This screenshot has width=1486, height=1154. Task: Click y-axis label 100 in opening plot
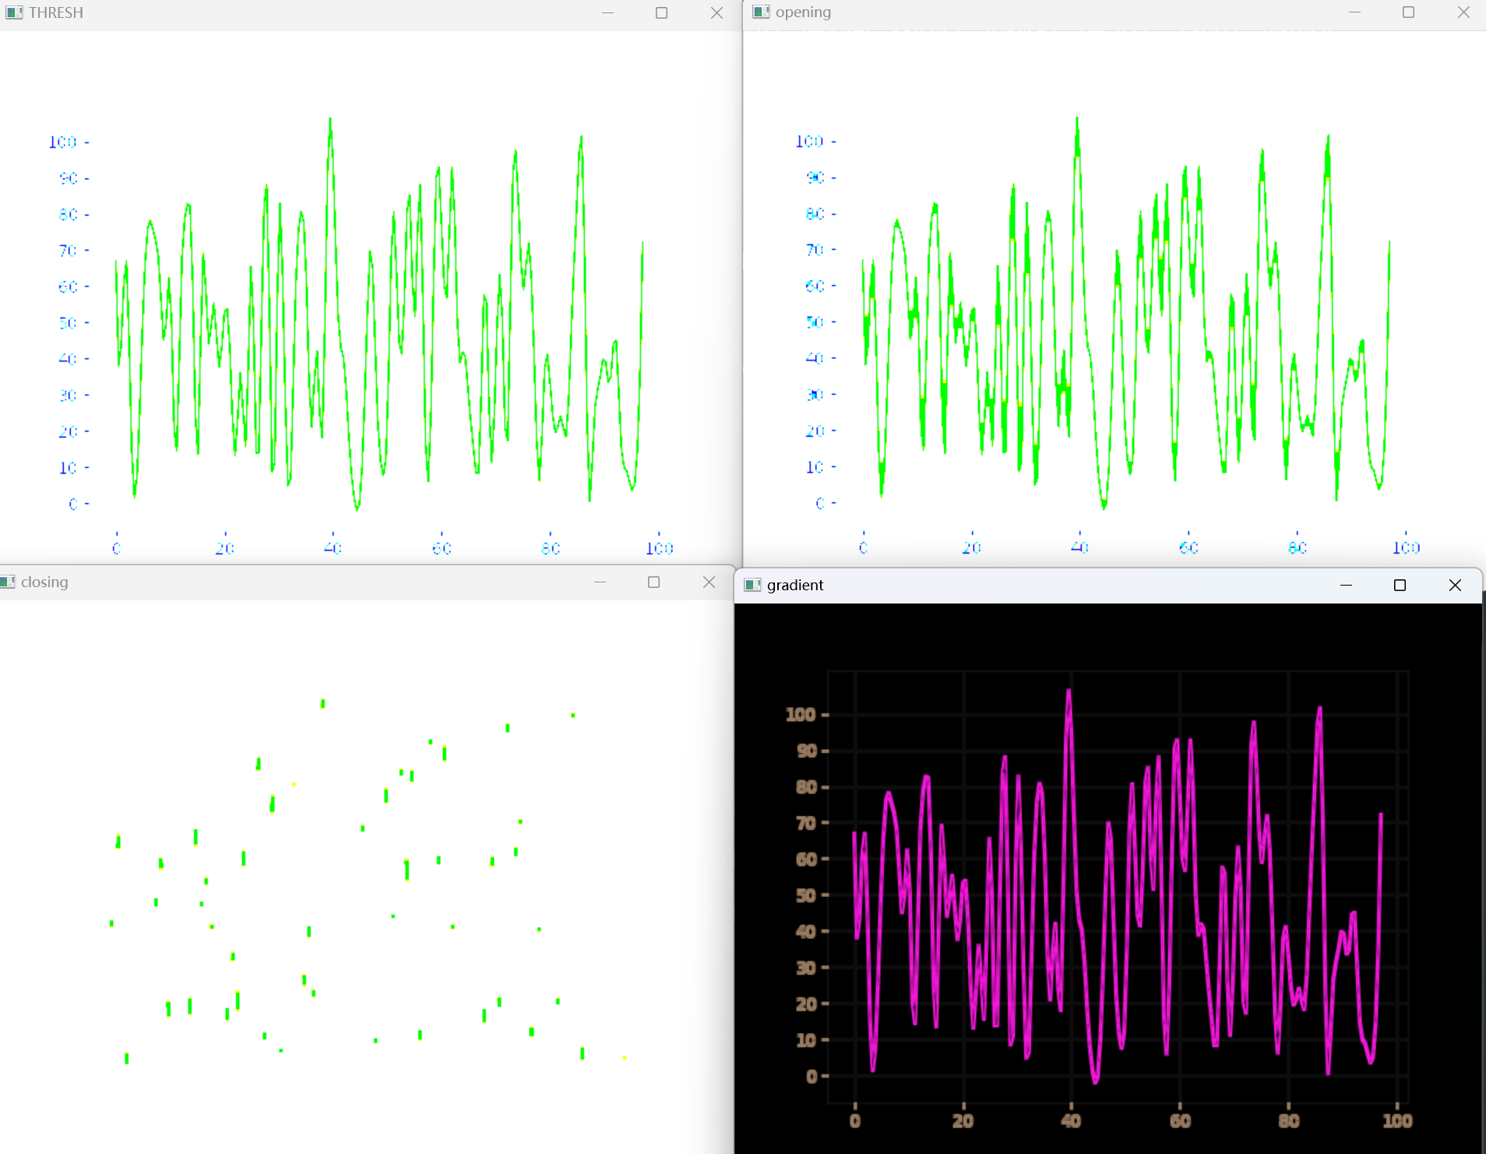(808, 141)
